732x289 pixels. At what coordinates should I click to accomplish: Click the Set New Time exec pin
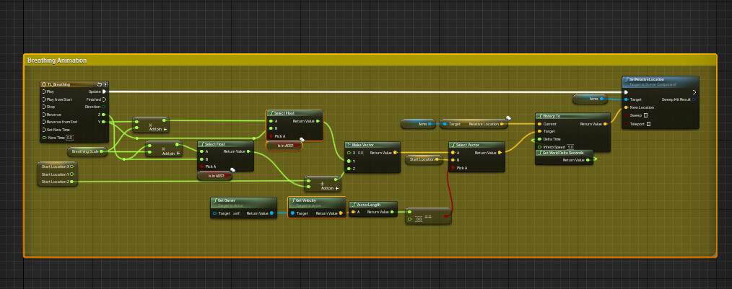pos(44,130)
